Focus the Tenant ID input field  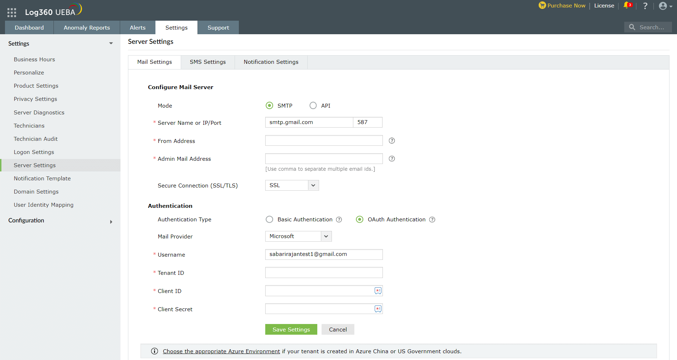324,273
